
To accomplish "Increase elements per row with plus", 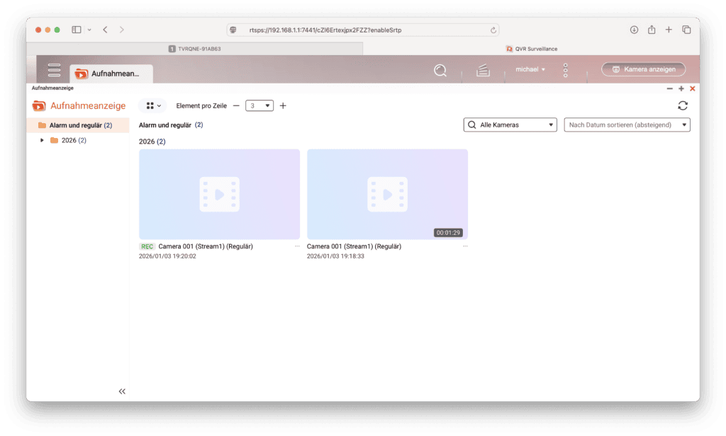I will (x=283, y=105).
